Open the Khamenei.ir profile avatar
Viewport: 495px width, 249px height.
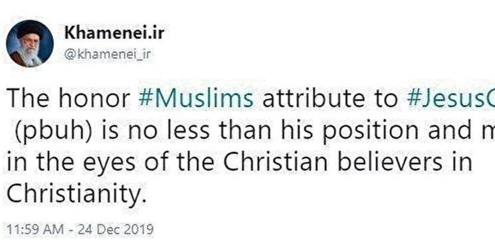tap(30, 44)
